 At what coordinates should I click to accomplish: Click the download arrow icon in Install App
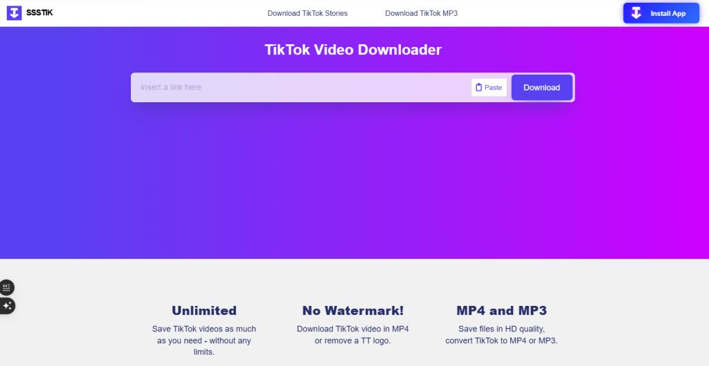click(x=636, y=13)
